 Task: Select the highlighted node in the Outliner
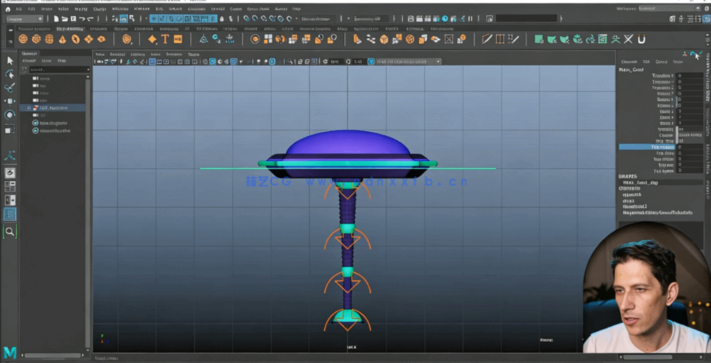[x=54, y=108]
